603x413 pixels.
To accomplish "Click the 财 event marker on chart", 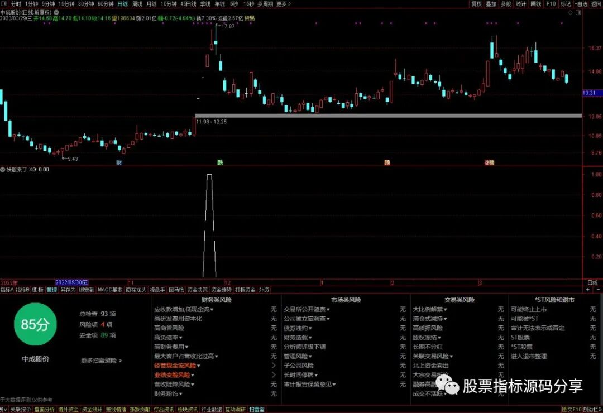I will click(x=119, y=162).
